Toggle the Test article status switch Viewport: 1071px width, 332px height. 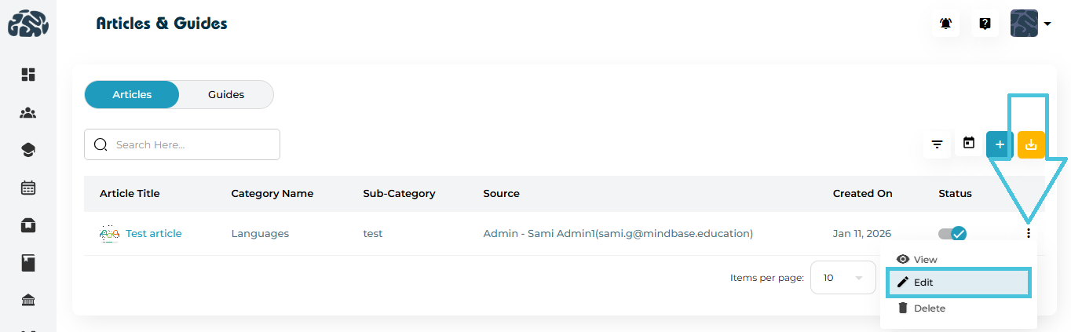pos(952,233)
